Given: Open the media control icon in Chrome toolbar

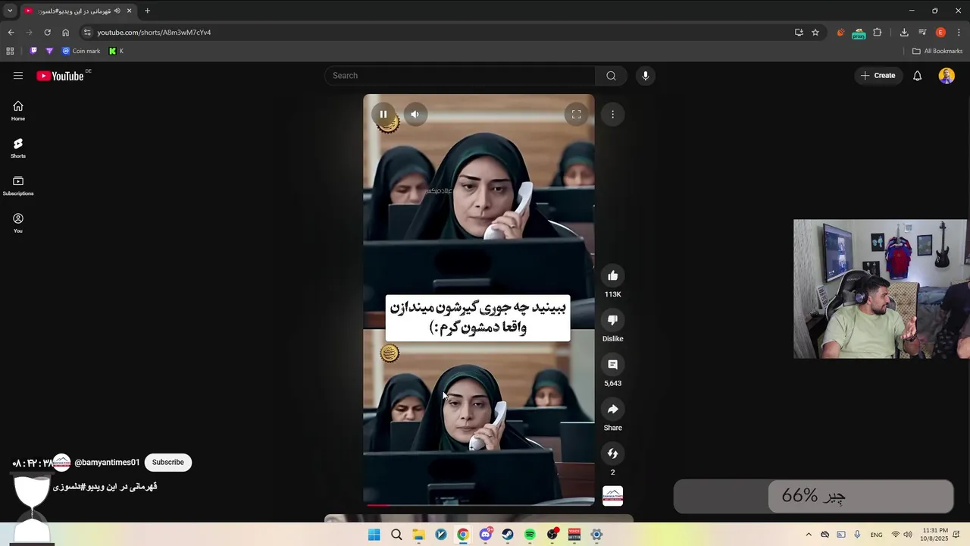Looking at the screenshot, I should pos(922,33).
